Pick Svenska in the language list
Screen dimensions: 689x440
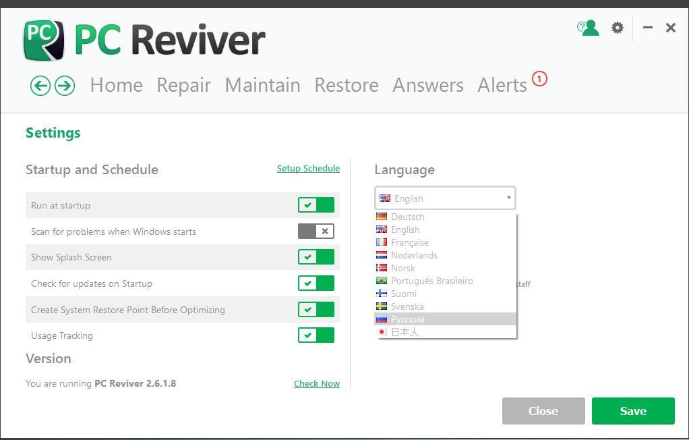click(445, 306)
